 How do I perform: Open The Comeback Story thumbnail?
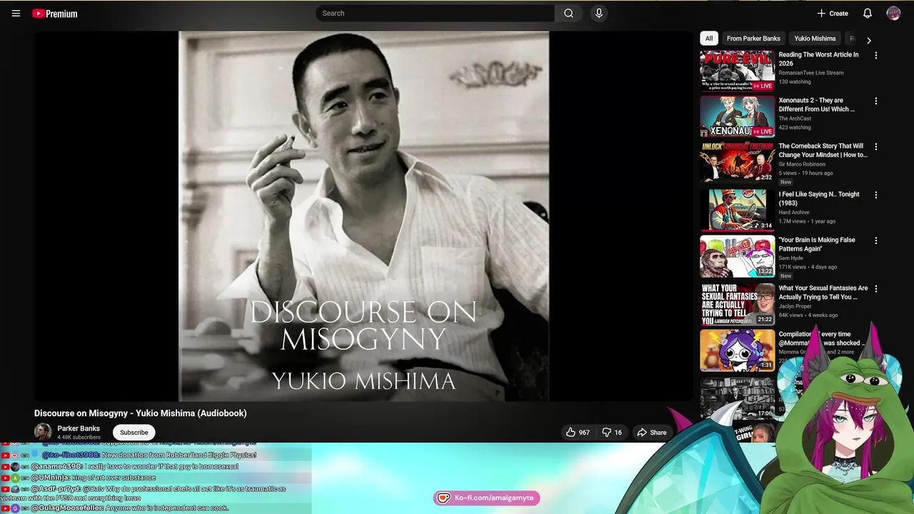[x=737, y=162]
